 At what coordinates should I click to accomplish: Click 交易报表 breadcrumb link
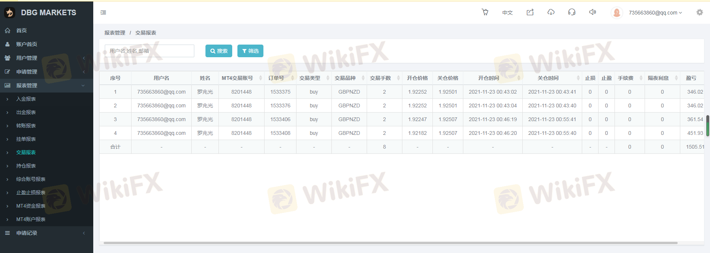pos(146,33)
